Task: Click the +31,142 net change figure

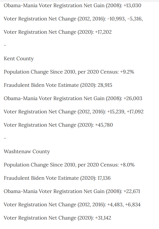Action: tap(103, 218)
